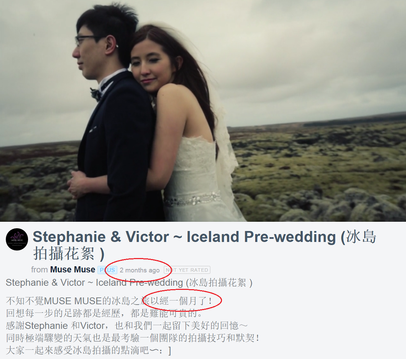Click the groom's glasses in the video frame
The image size is (406, 359).
pos(86,40)
